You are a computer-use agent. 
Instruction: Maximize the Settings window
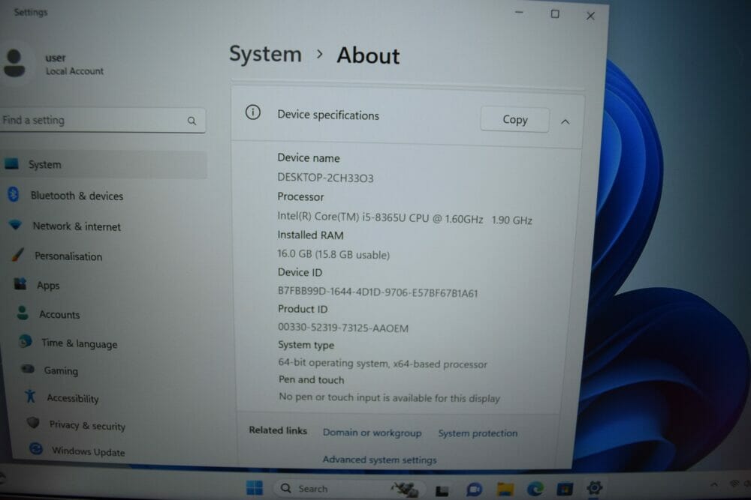click(555, 14)
